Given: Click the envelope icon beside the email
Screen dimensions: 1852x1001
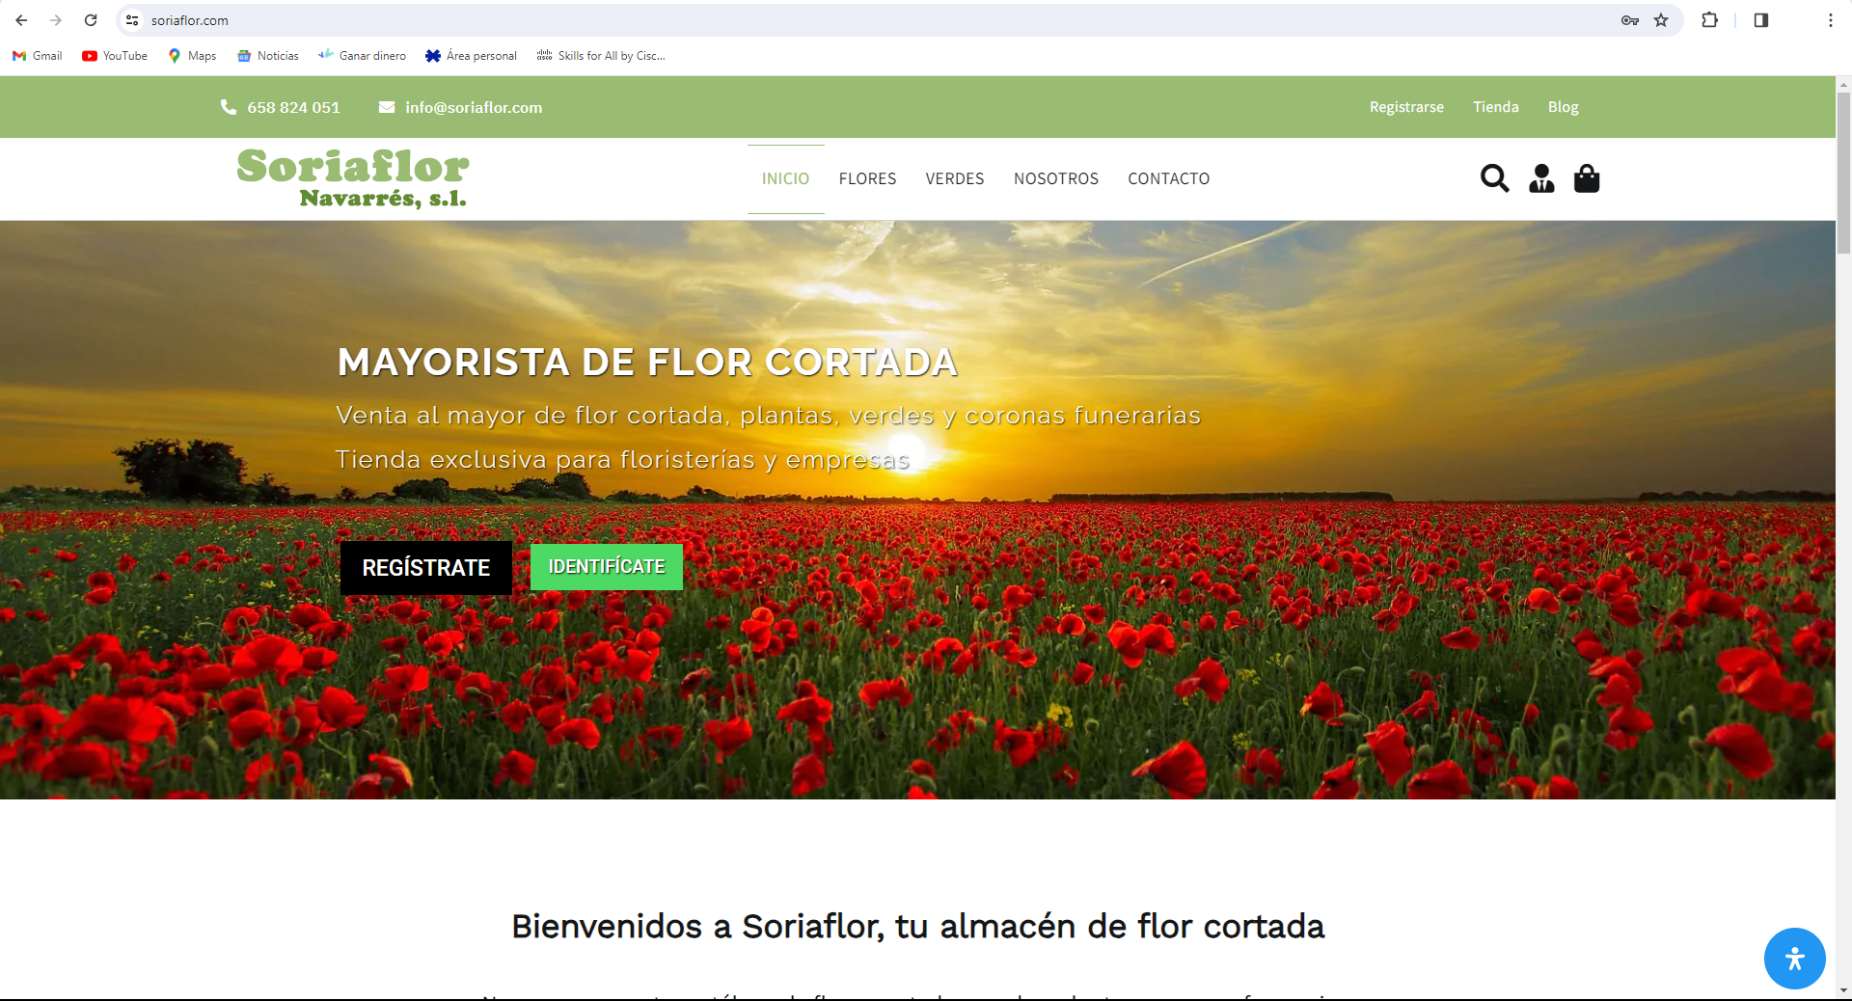Looking at the screenshot, I should pyautogui.click(x=387, y=107).
